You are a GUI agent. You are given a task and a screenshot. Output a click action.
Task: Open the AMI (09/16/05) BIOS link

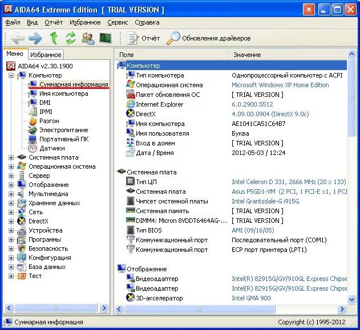[x=253, y=230]
